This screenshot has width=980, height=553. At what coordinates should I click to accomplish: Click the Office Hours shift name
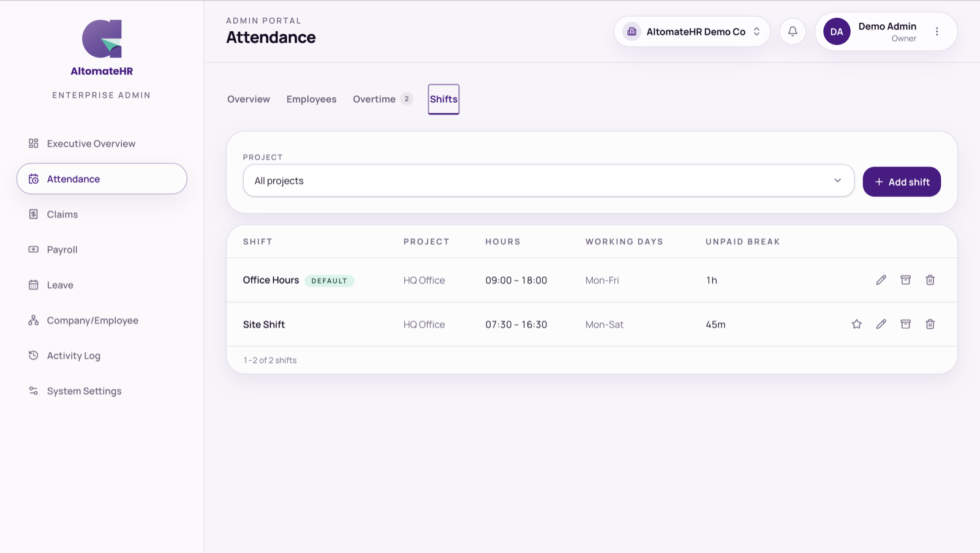(271, 280)
